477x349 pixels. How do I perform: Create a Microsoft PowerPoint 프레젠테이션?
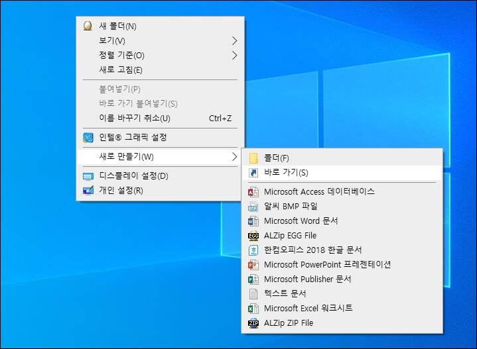coord(342,265)
